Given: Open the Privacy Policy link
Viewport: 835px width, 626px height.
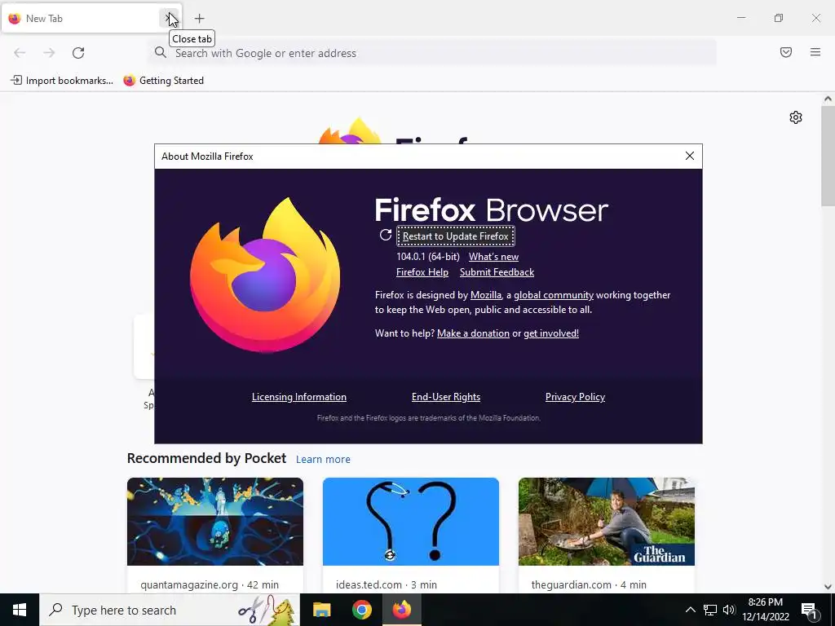Looking at the screenshot, I should coord(575,397).
